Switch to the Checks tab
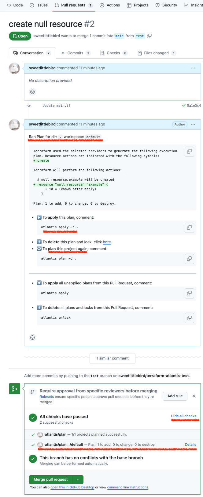The height and width of the screenshot is (497, 203). coord(114,53)
